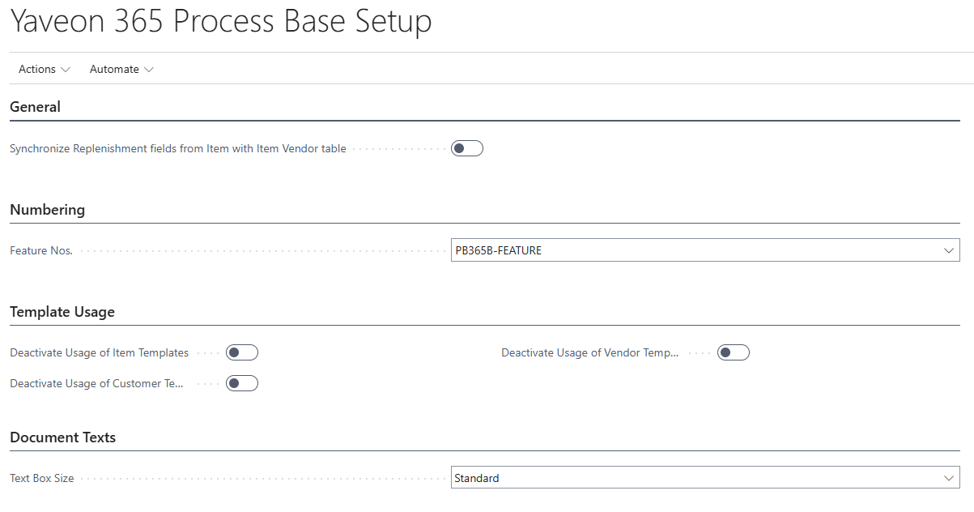974x512 pixels.
Task: Toggle Deactivate Usage of Vendor Templates
Action: [x=734, y=352]
